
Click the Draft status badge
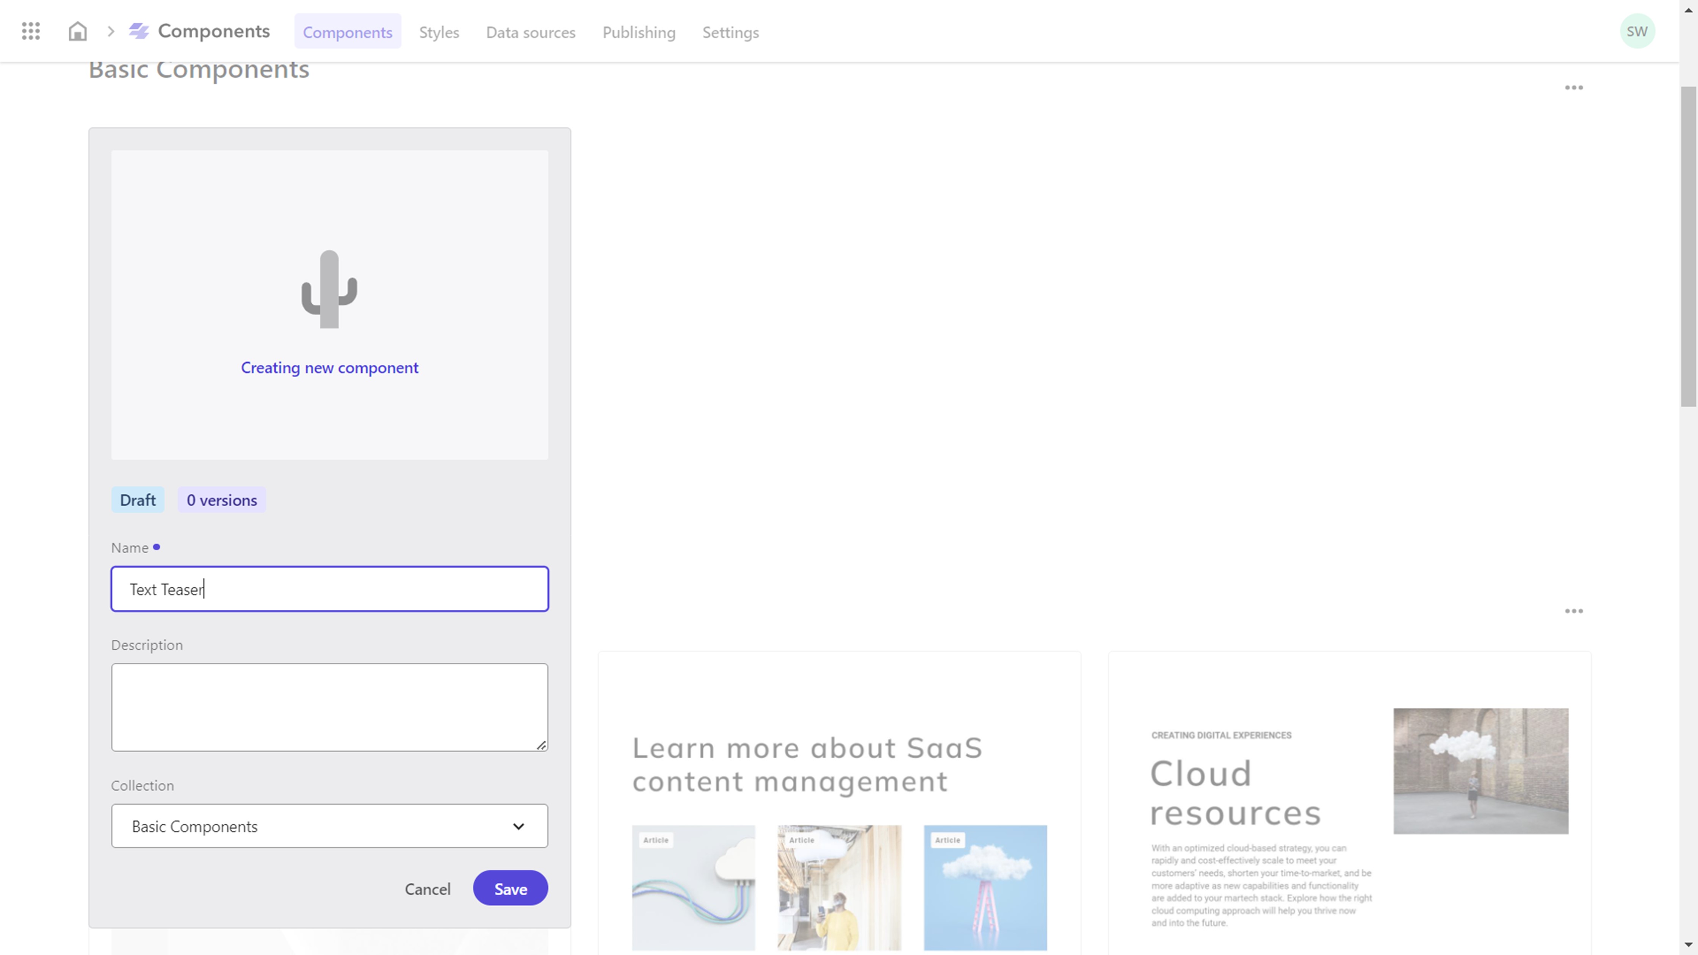137,499
